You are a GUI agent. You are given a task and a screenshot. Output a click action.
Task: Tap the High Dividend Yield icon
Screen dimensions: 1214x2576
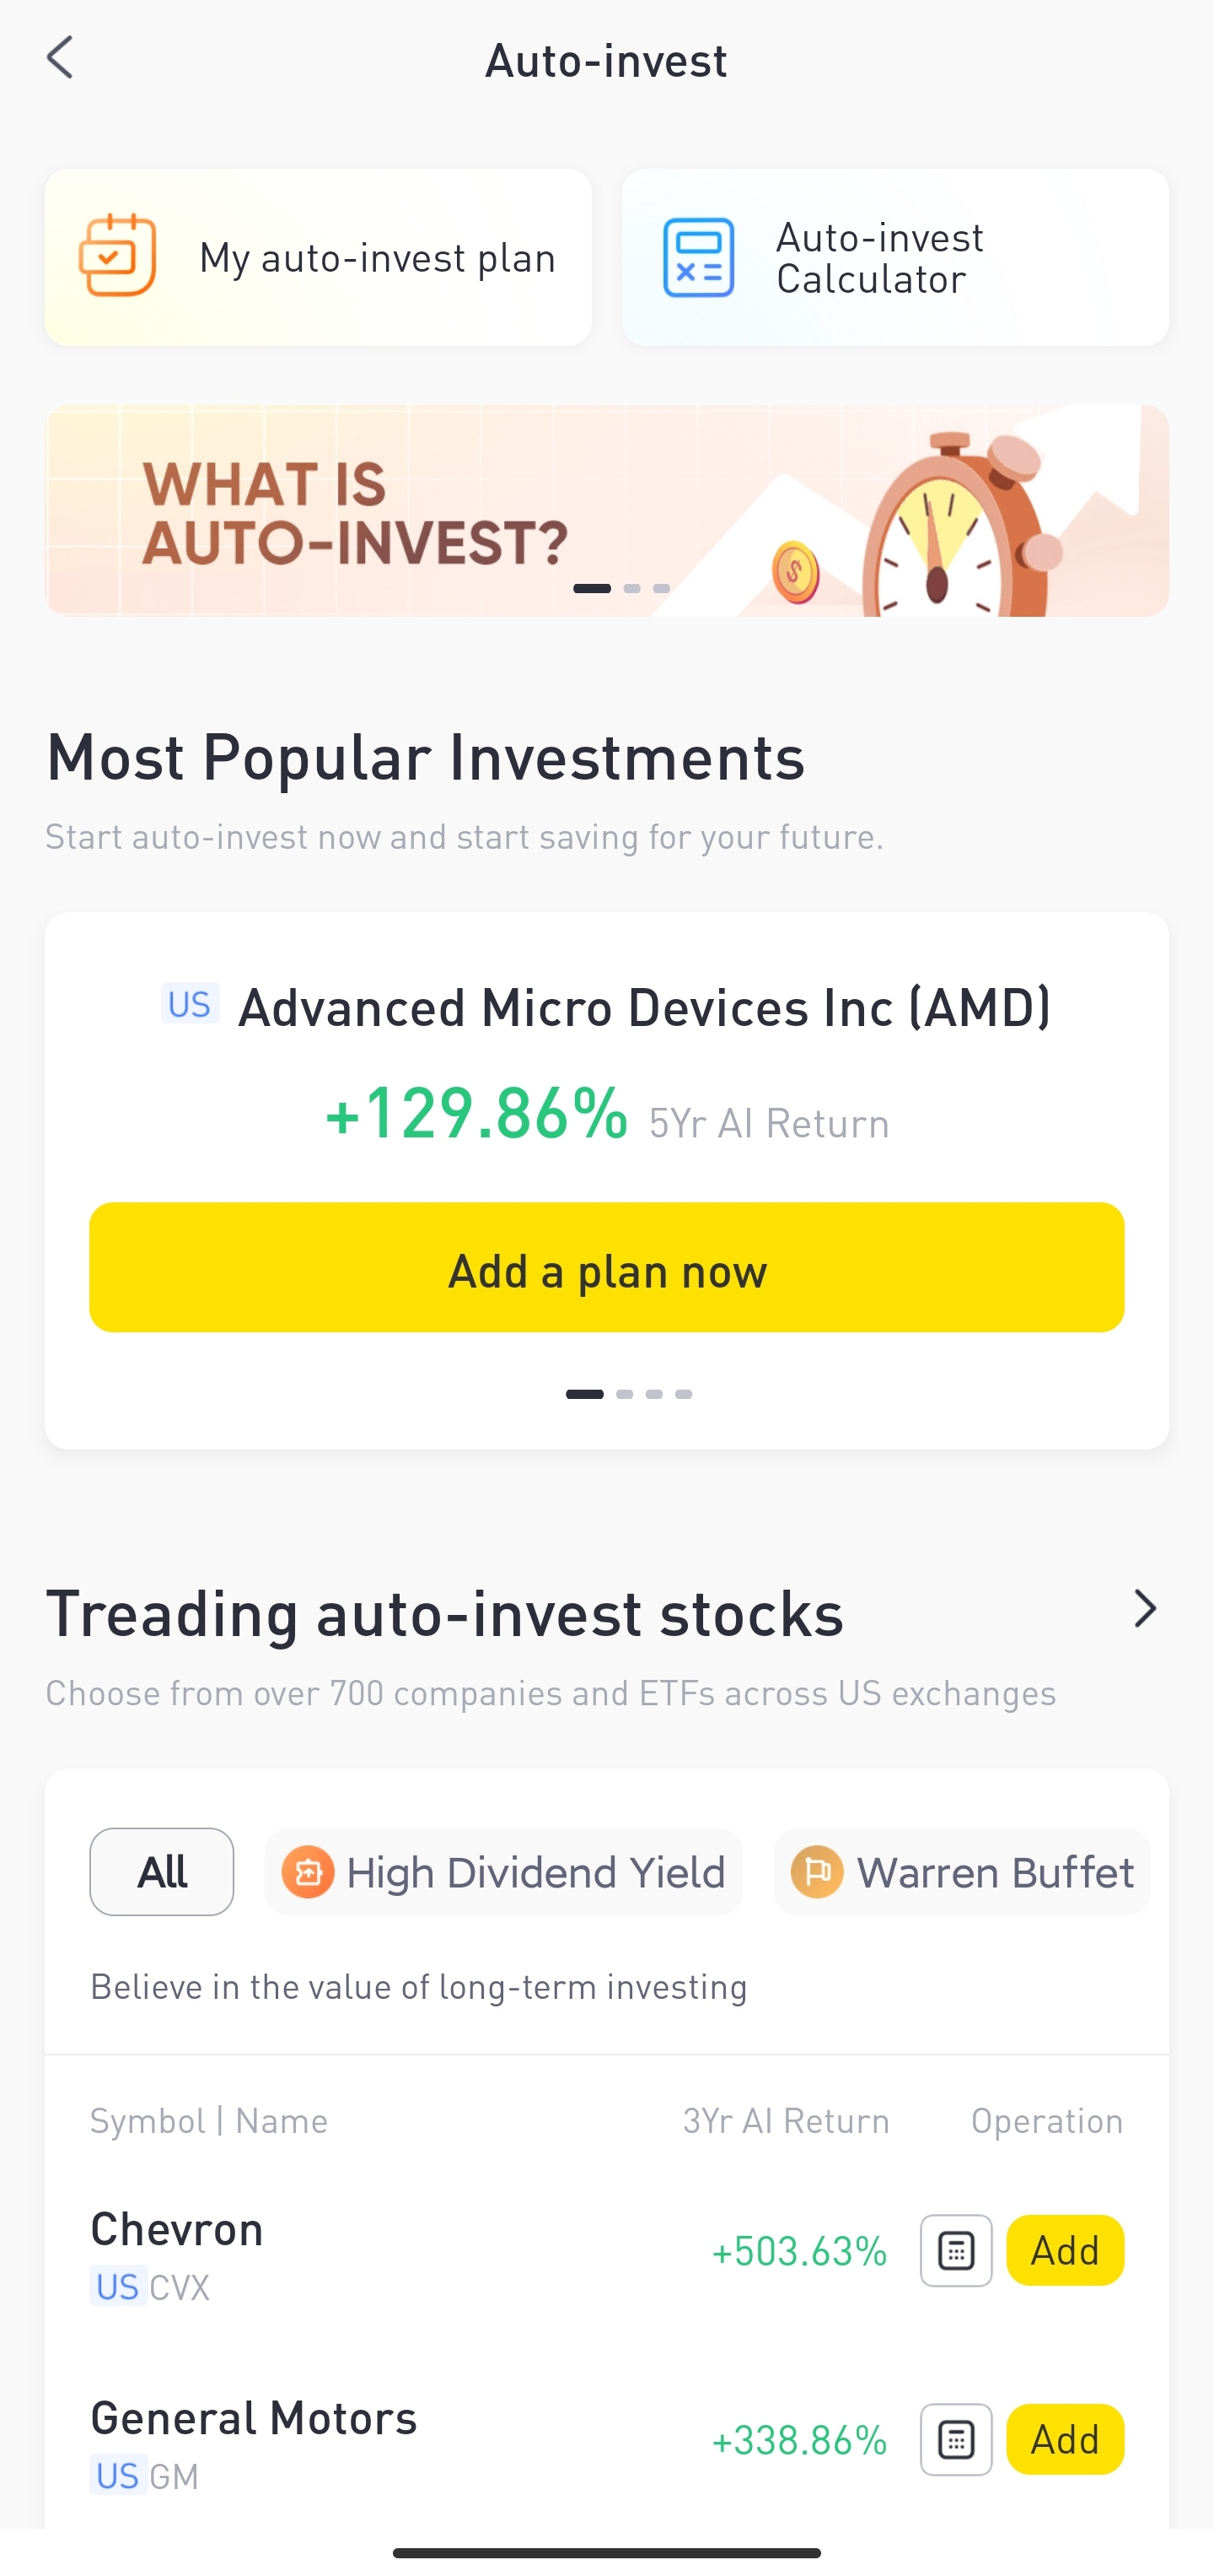coord(308,1872)
